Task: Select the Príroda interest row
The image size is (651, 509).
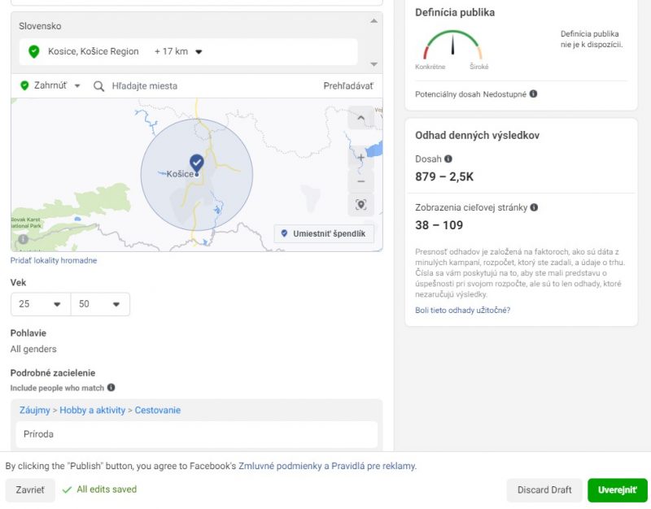Action: (x=197, y=434)
